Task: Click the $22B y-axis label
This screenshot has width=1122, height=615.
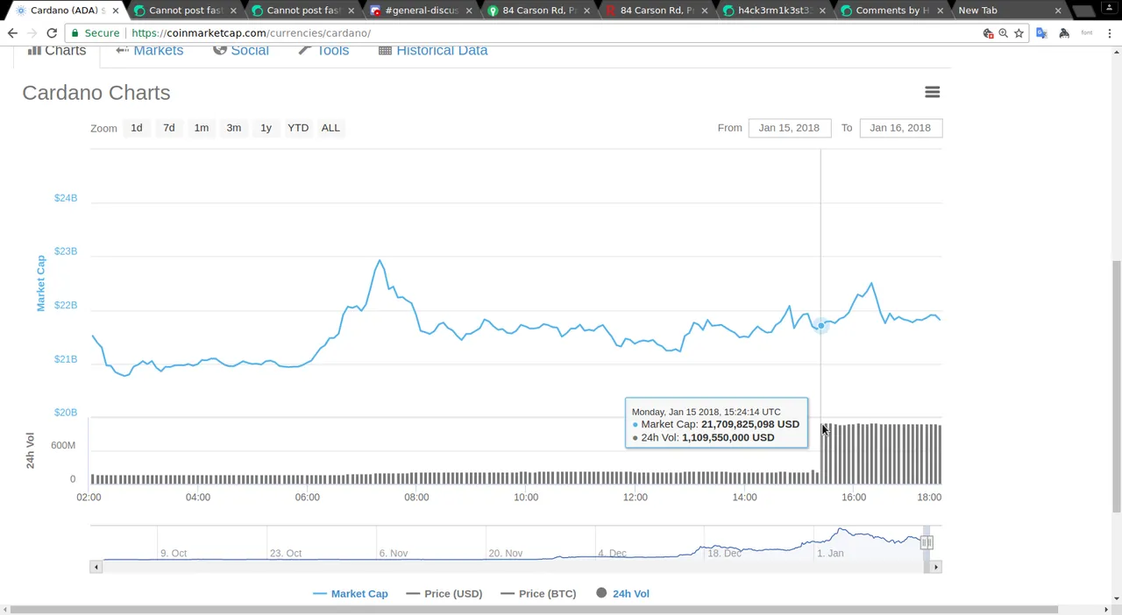Action: point(66,305)
